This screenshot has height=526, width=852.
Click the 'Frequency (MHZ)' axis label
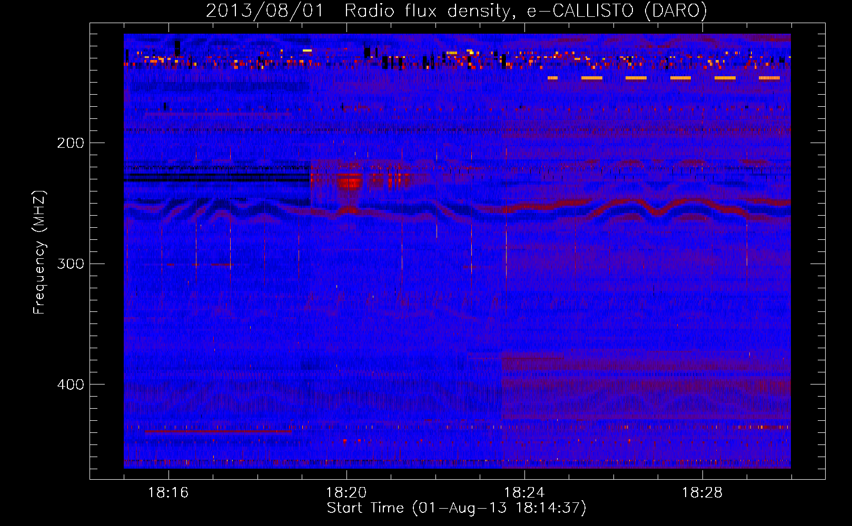point(39,252)
